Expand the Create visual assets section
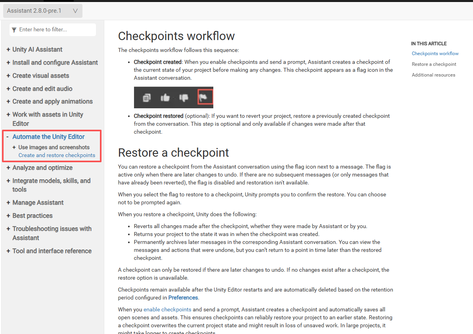This screenshot has width=473, height=334. (x=8, y=76)
